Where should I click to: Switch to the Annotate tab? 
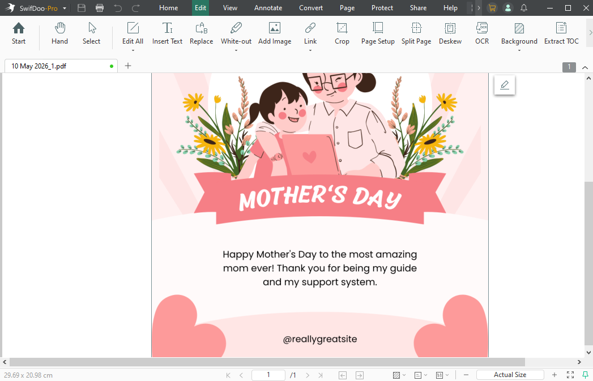click(x=268, y=8)
